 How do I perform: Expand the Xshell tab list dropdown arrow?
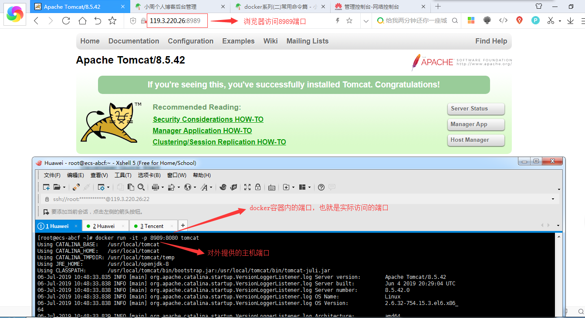point(558,225)
